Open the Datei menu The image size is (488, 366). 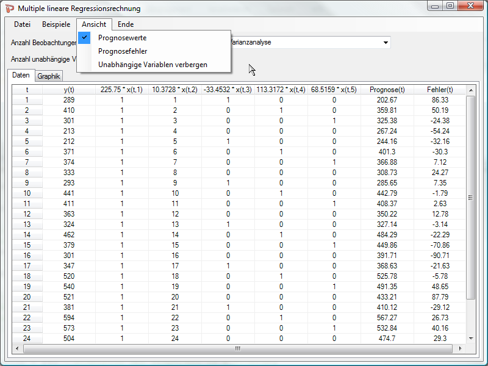pos(22,24)
